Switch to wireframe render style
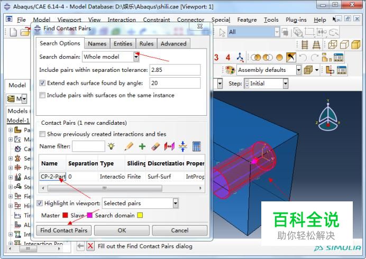366x259 pixels. tap(332, 44)
